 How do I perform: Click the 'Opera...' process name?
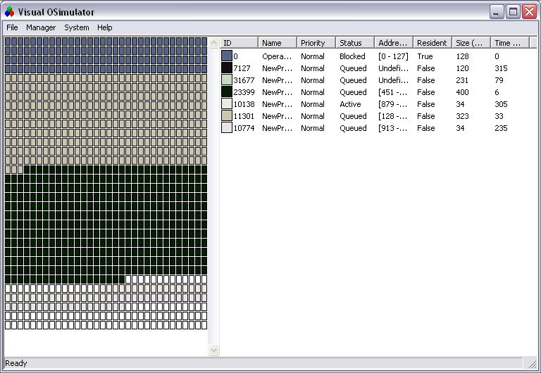pyautogui.click(x=277, y=56)
